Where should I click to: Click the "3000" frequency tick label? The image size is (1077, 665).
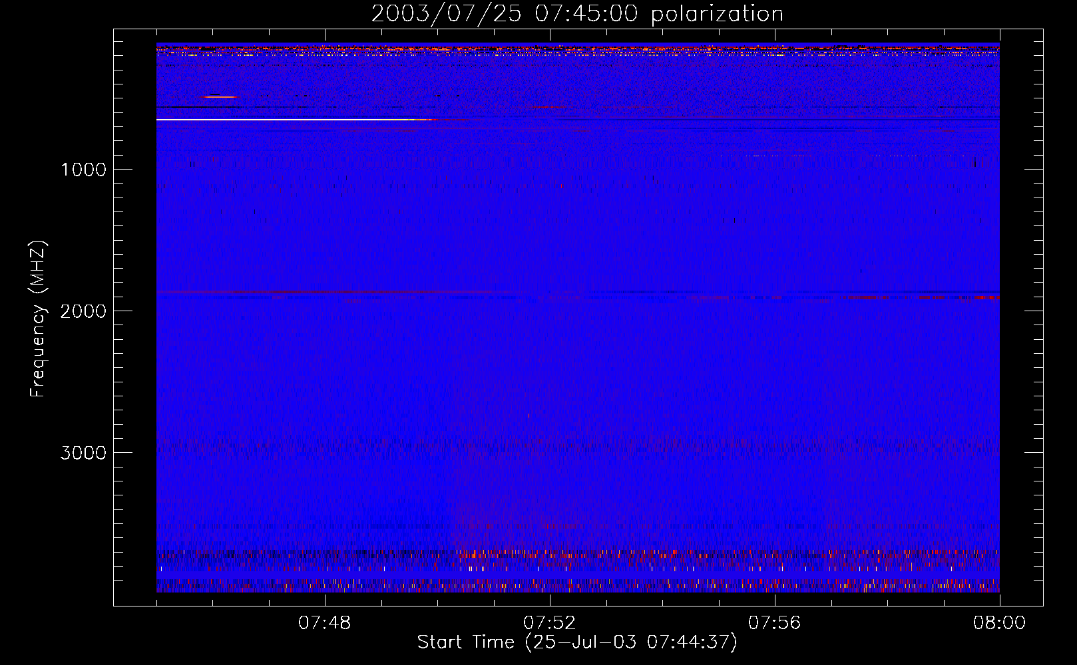(83, 453)
